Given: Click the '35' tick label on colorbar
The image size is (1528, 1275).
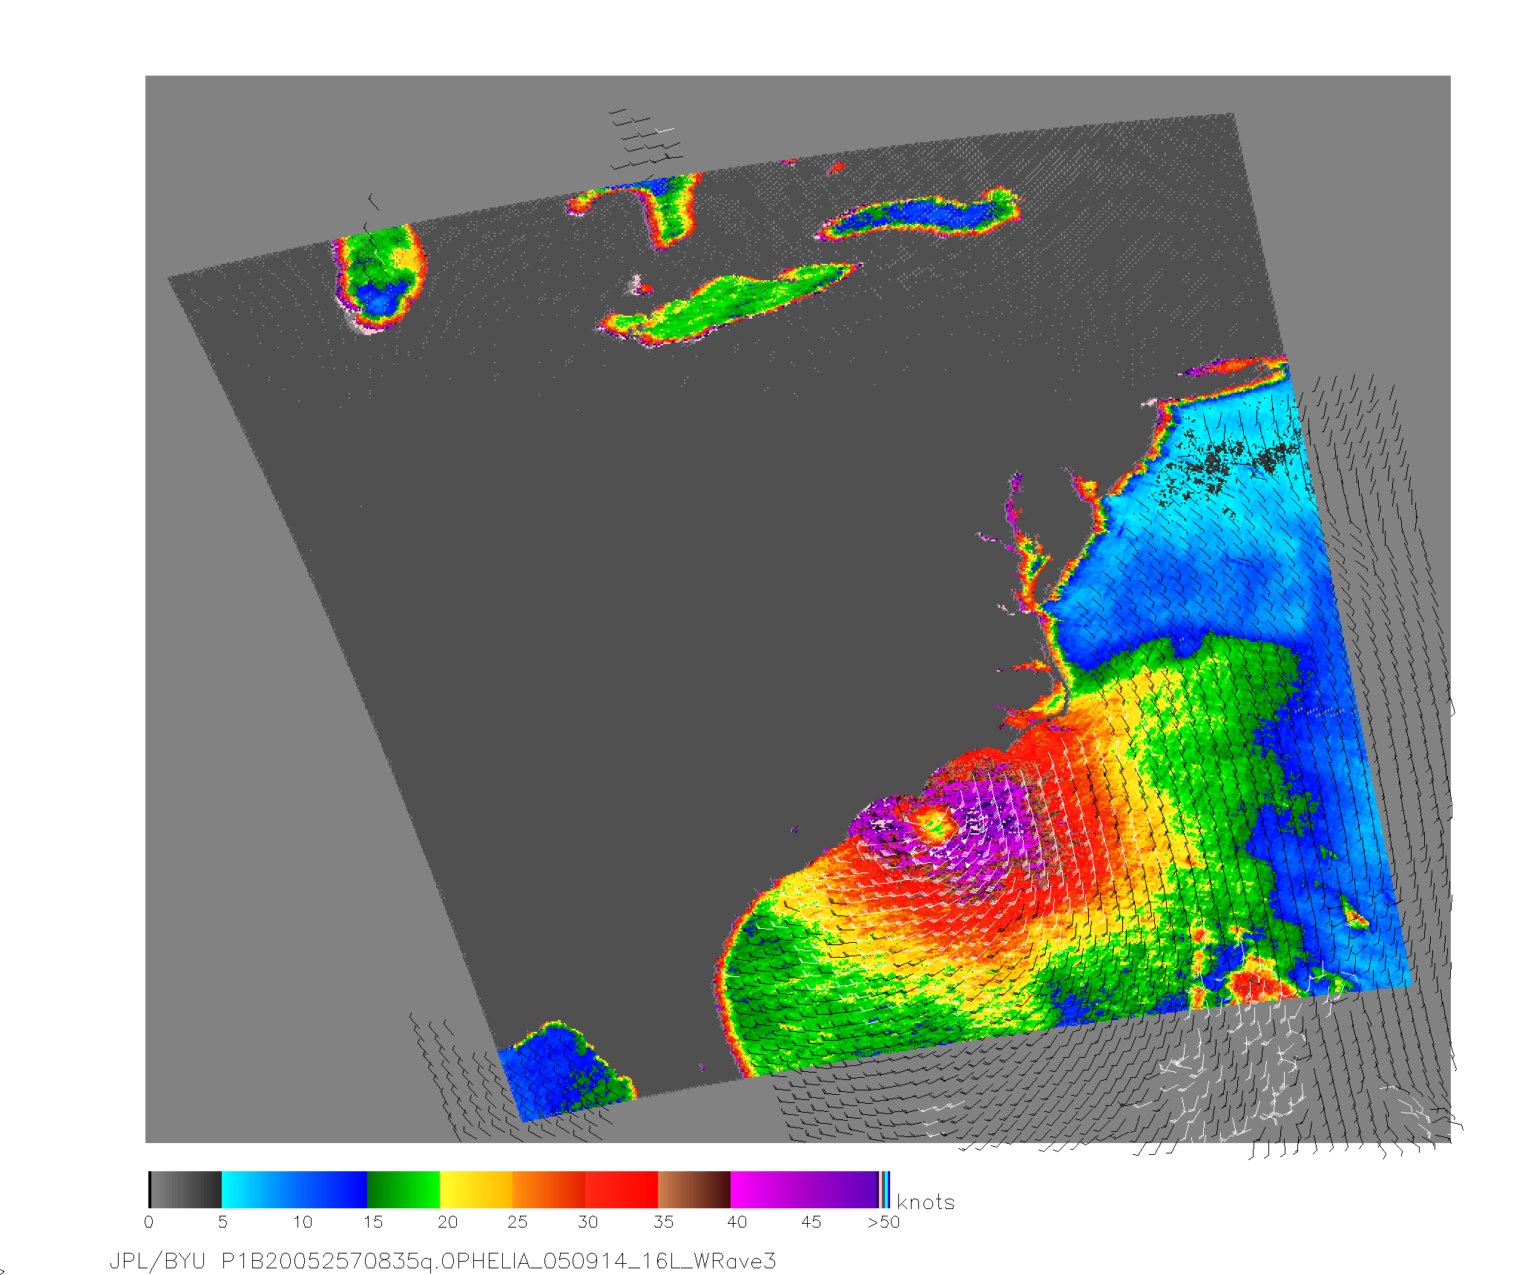Looking at the screenshot, I should point(664,1222).
